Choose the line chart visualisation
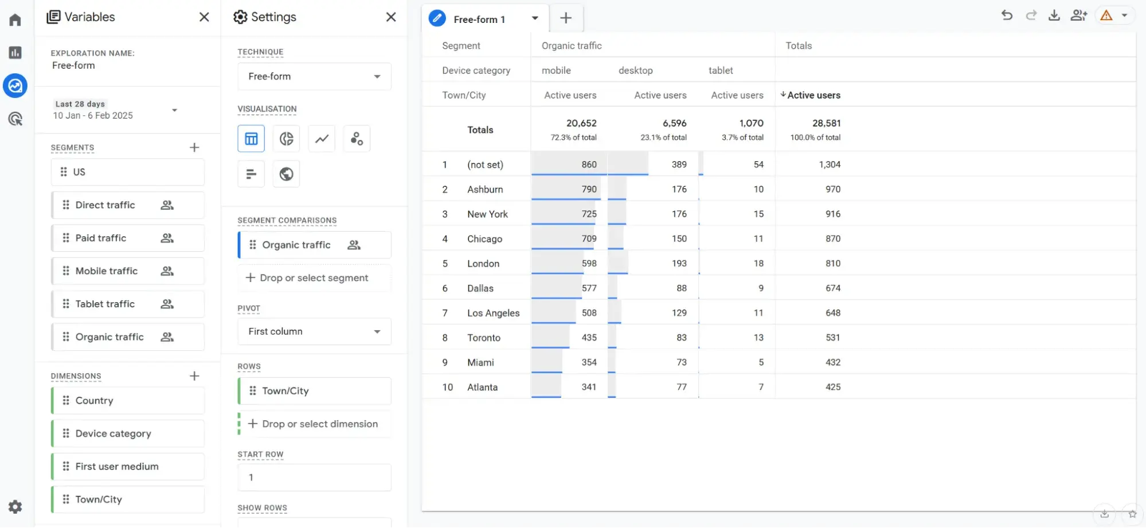The image size is (1146, 528). pos(322,139)
